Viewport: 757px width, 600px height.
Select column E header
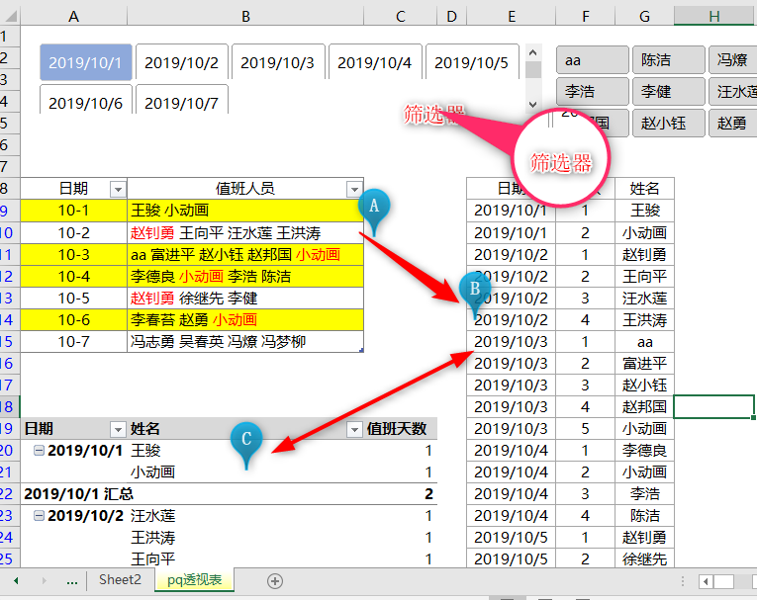coord(512,17)
